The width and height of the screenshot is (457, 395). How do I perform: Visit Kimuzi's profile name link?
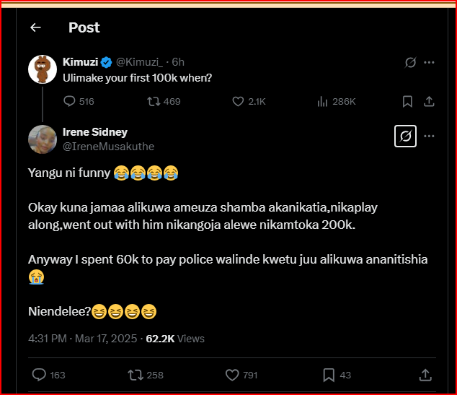(x=81, y=62)
